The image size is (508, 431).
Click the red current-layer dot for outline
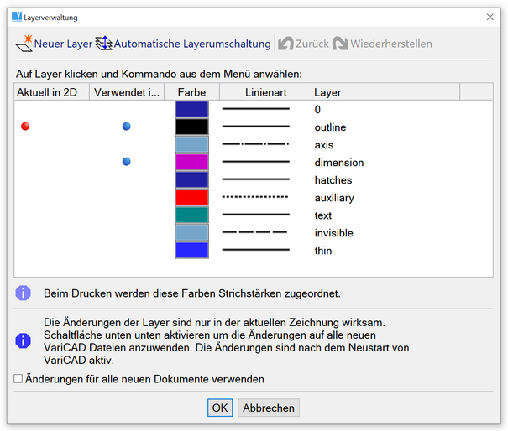[x=25, y=127]
